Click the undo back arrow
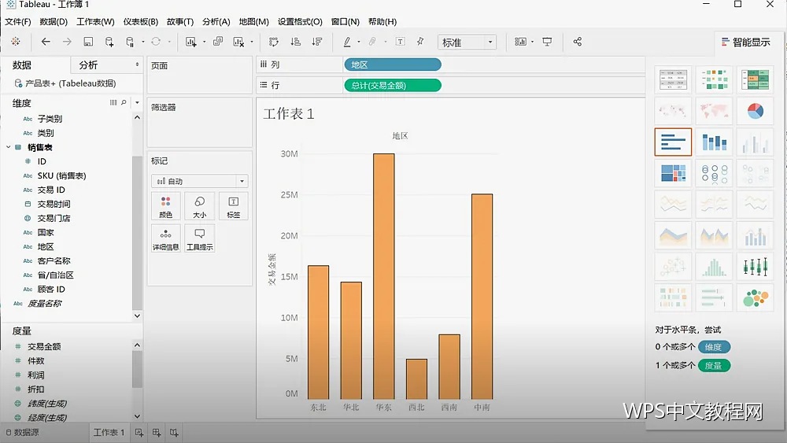This screenshot has width=787, height=443. point(46,42)
